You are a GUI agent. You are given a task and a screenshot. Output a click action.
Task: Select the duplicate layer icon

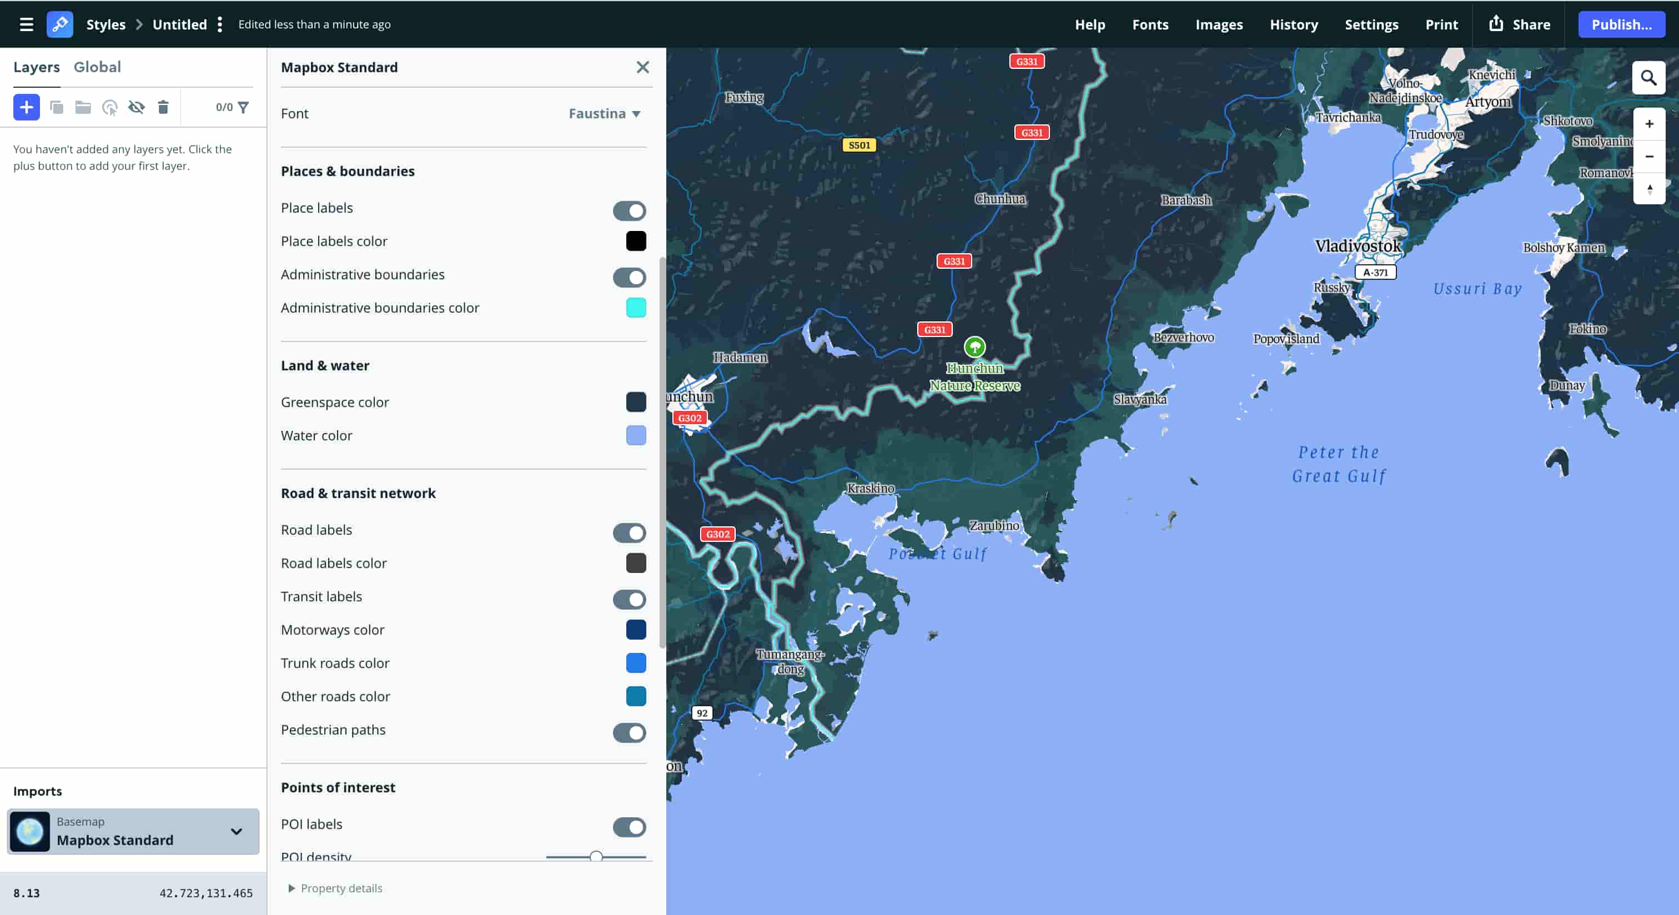[x=57, y=107]
